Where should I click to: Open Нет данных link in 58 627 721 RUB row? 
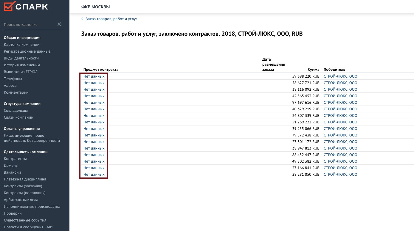click(94, 83)
